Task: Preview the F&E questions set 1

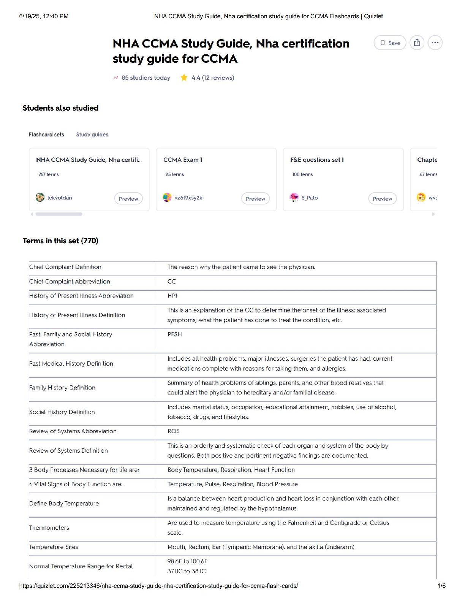Action: (382, 198)
